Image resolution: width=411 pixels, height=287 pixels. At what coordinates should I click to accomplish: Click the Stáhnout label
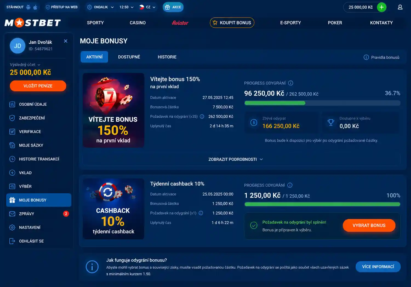[15, 7]
